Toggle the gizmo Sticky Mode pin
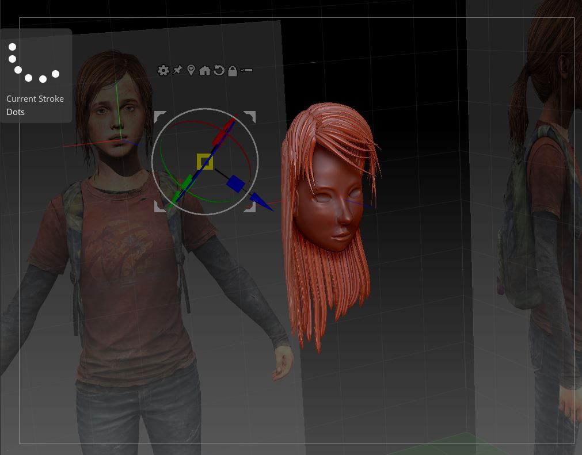The image size is (582, 455). (177, 70)
